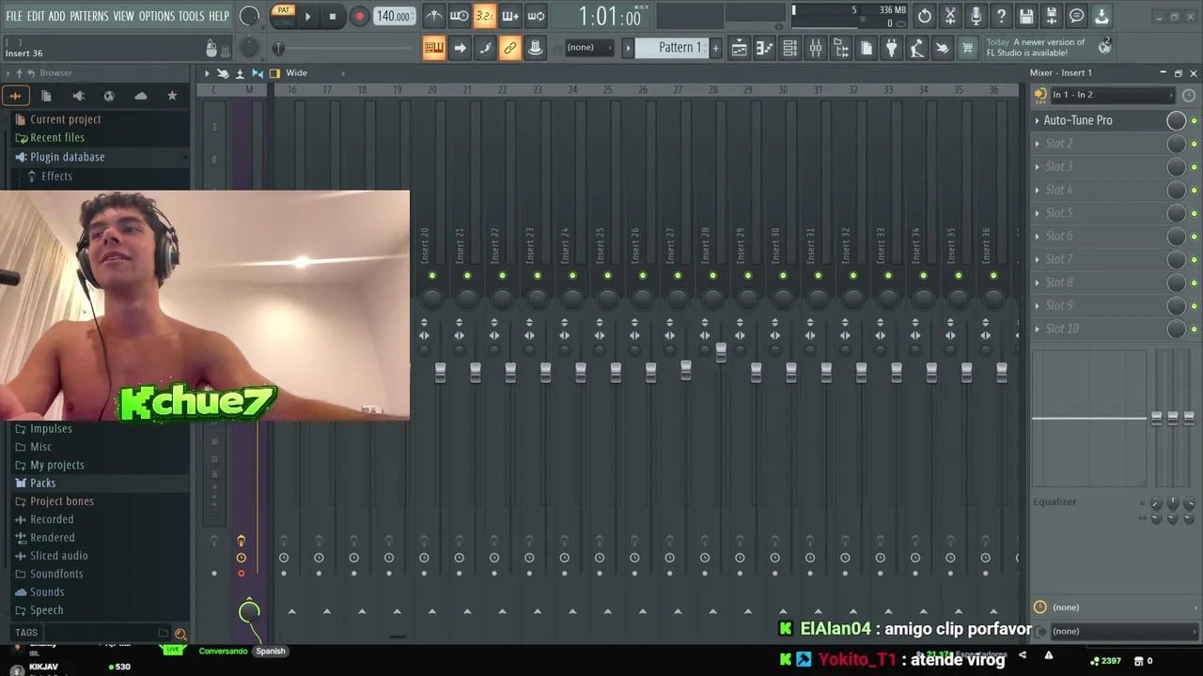Mute Insert 36 via its green light
1203x676 pixels.
[993, 275]
